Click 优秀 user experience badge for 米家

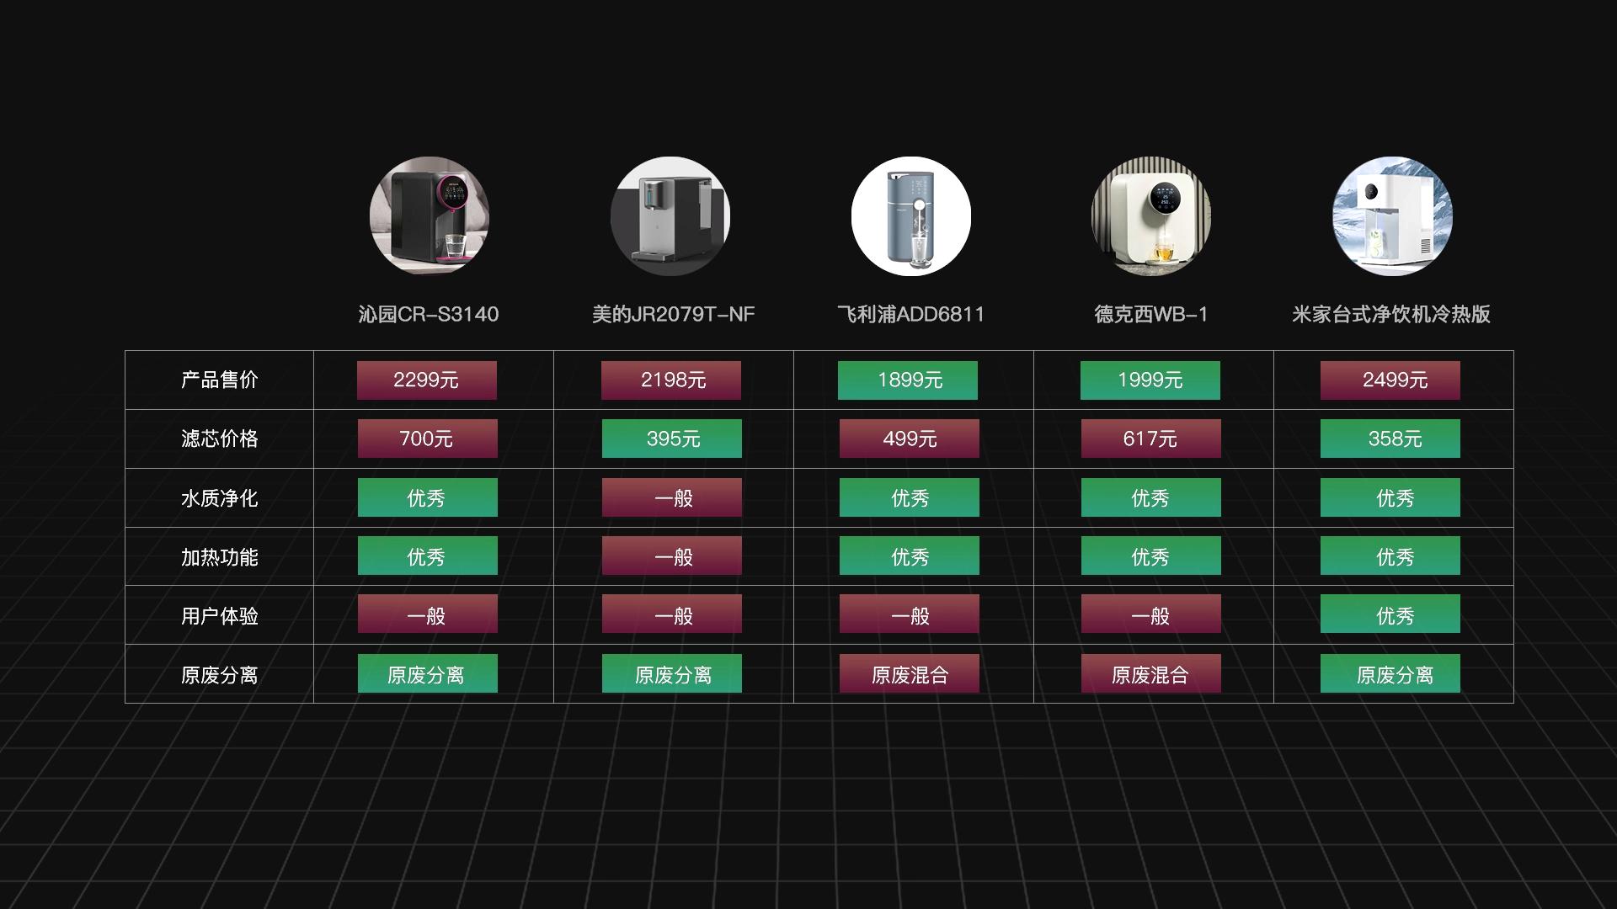click(x=1390, y=615)
